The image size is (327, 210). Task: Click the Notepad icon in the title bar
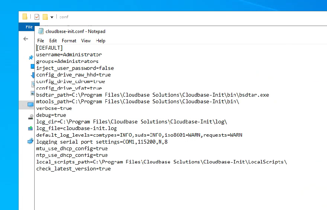[40, 31]
